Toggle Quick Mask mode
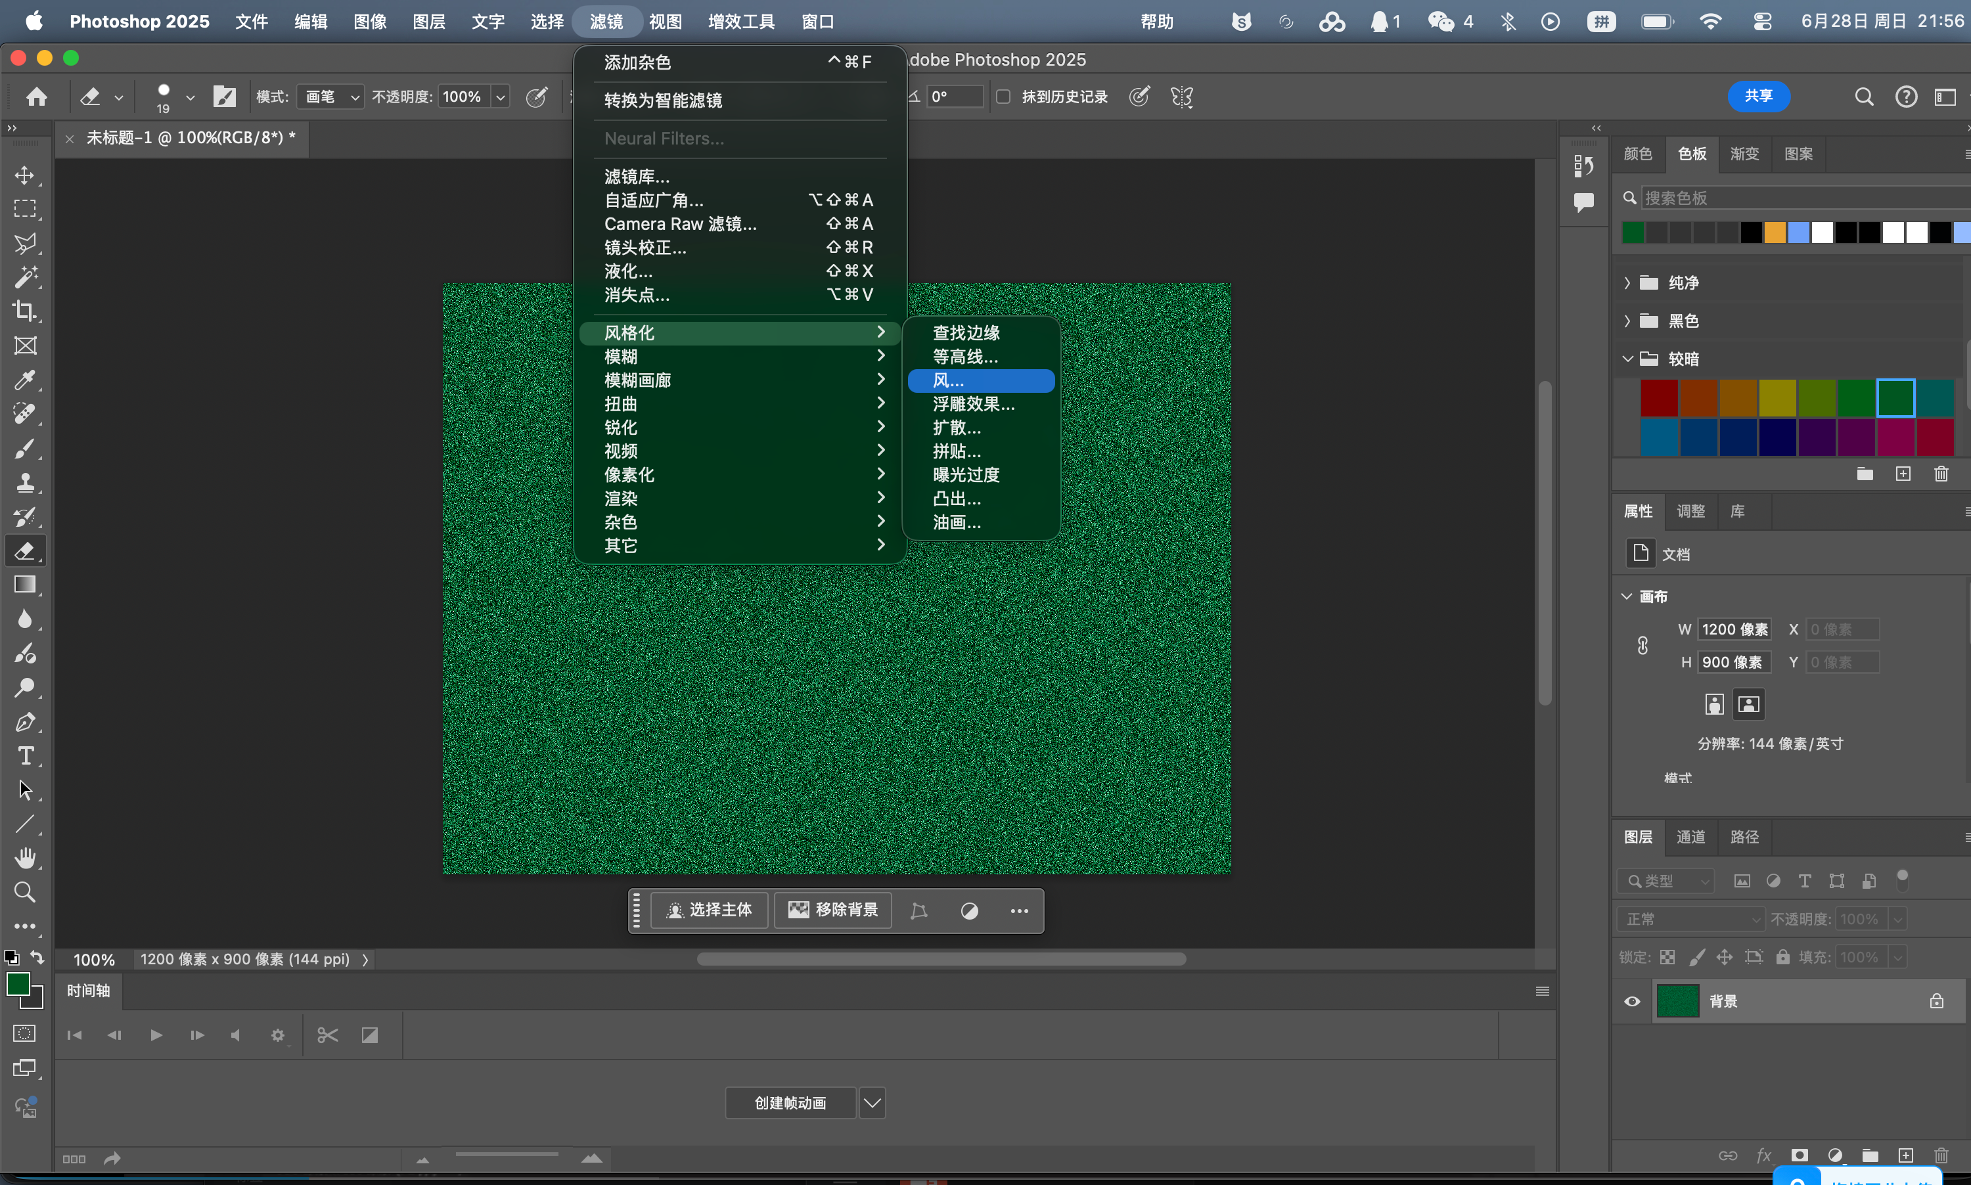Image resolution: width=1971 pixels, height=1185 pixels. pos(25,1034)
